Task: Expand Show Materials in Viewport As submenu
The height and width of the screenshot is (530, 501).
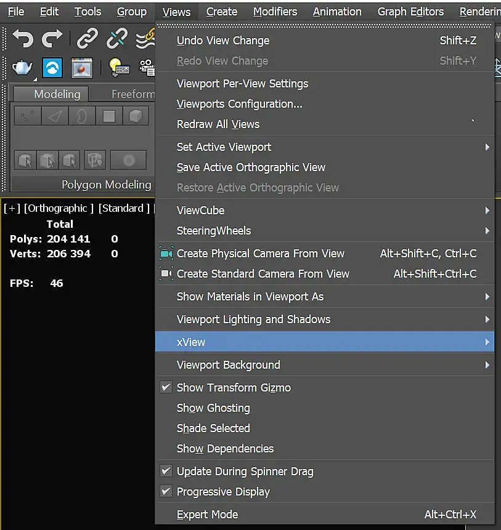Action: 324,297
